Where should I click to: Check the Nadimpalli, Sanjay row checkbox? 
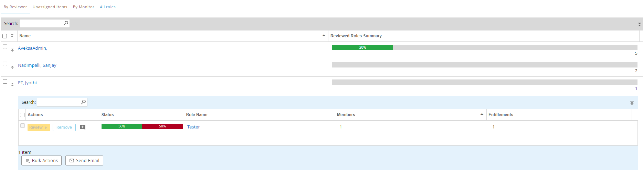pyautogui.click(x=5, y=64)
